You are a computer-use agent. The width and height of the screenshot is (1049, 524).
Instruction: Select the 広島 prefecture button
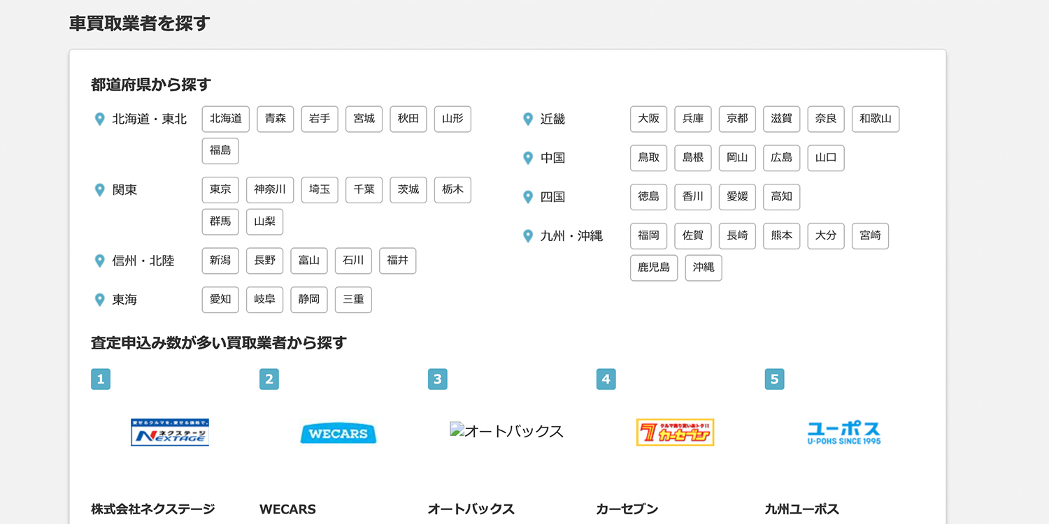(x=782, y=158)
